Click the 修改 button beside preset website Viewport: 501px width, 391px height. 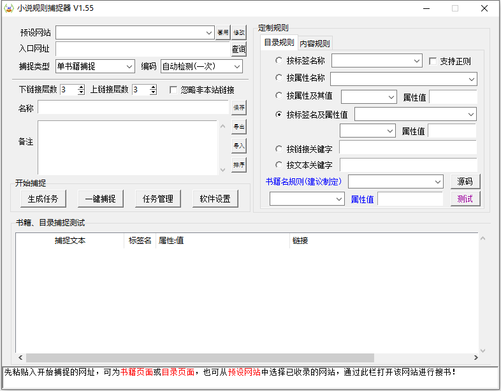click(x=238, y=32)
